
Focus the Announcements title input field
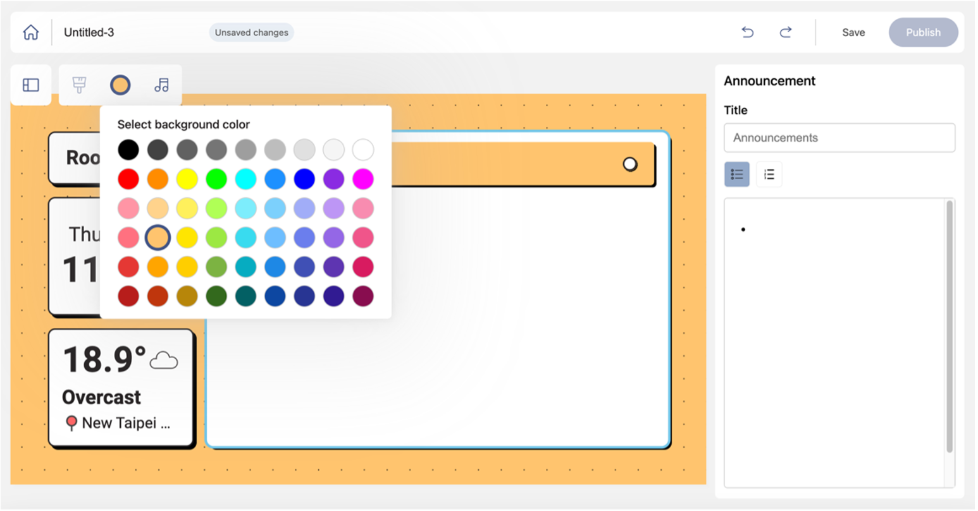tap(839, 138)
